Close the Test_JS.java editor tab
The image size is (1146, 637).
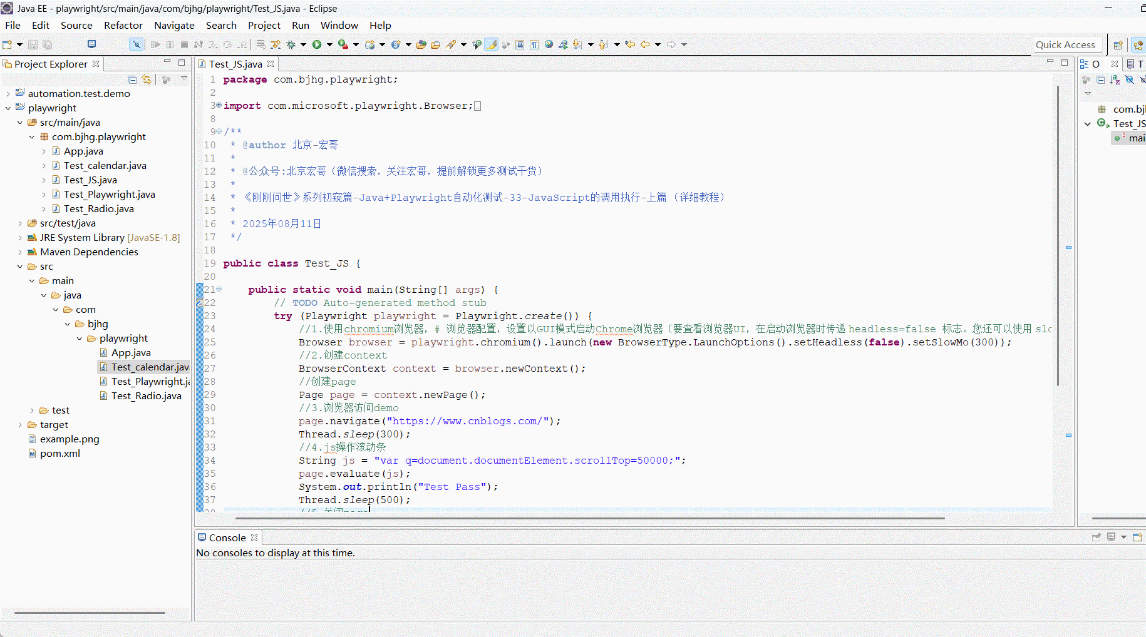coord(271,64)
